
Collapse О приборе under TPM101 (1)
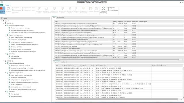click(x=5, y=54)
